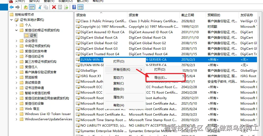
Task: Click the export list toolbar icon
Action: [66, 7]
